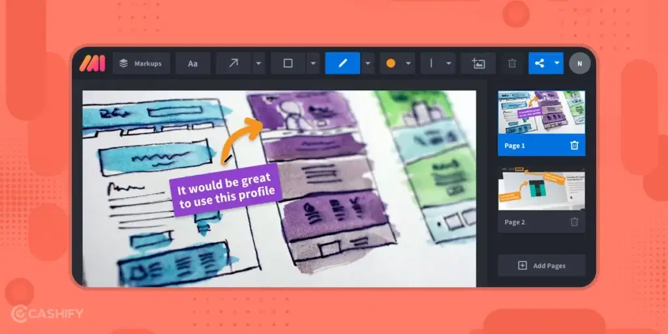Click the toolbar trash icon
This screenshot has width=668, height=334.
512,63
